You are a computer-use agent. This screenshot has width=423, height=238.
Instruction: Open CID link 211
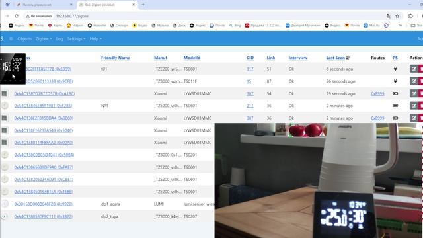tap(250, 106)
